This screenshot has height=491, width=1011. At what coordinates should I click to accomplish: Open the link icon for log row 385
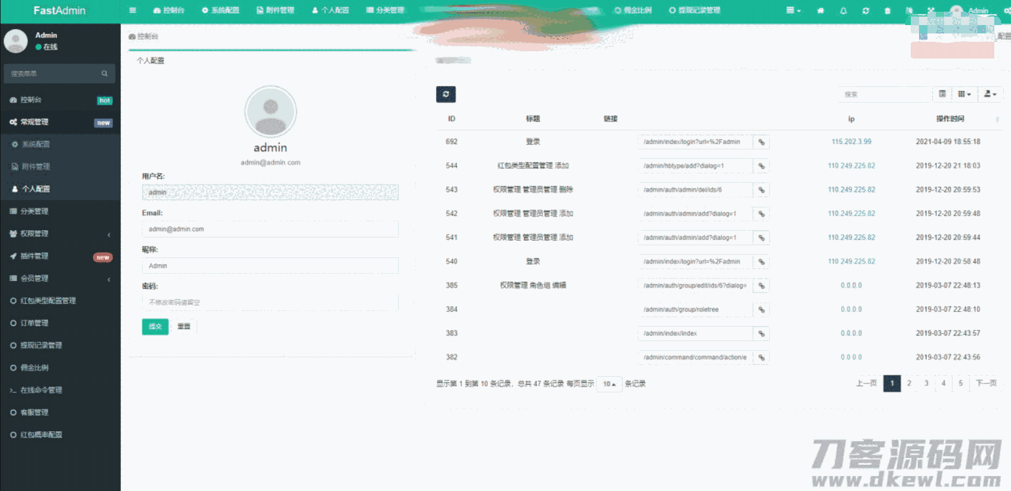(x=761, y=286)
